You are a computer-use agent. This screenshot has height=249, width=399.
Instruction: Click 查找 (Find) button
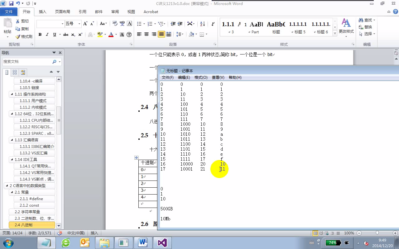point(367,20)
